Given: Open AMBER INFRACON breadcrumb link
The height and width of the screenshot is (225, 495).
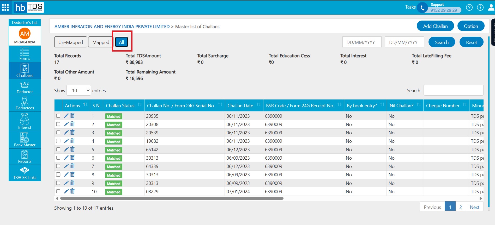Looking at the screenshot, I should tap(112, 27).
